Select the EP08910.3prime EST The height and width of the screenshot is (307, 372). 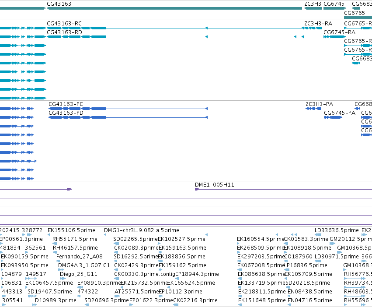99,283
